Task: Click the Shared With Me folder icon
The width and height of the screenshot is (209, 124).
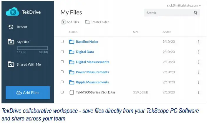Action: (11, 64)
